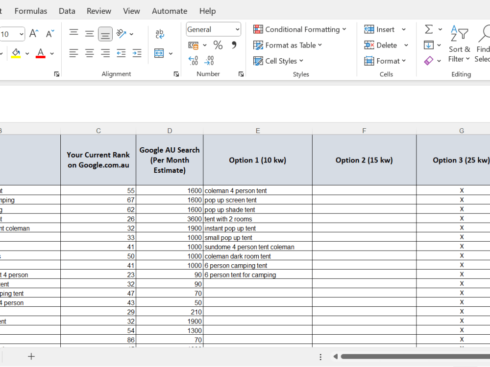Image resolution: width=490 pixels, height=367 pixels.
Task: Click the horizontal scrollbar thumb
Action: (416, 356)
